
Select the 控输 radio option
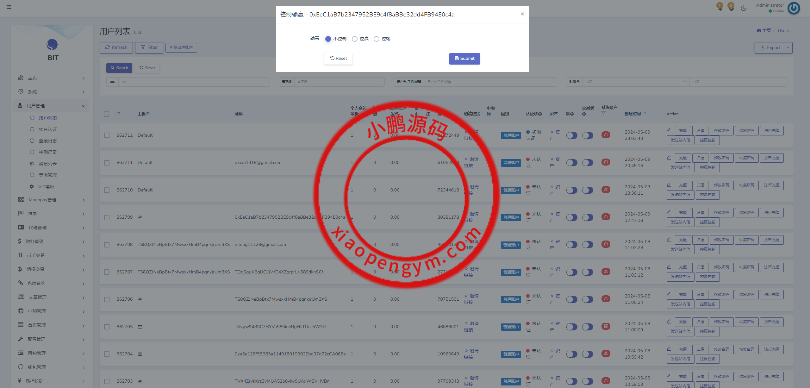point(377,39)
